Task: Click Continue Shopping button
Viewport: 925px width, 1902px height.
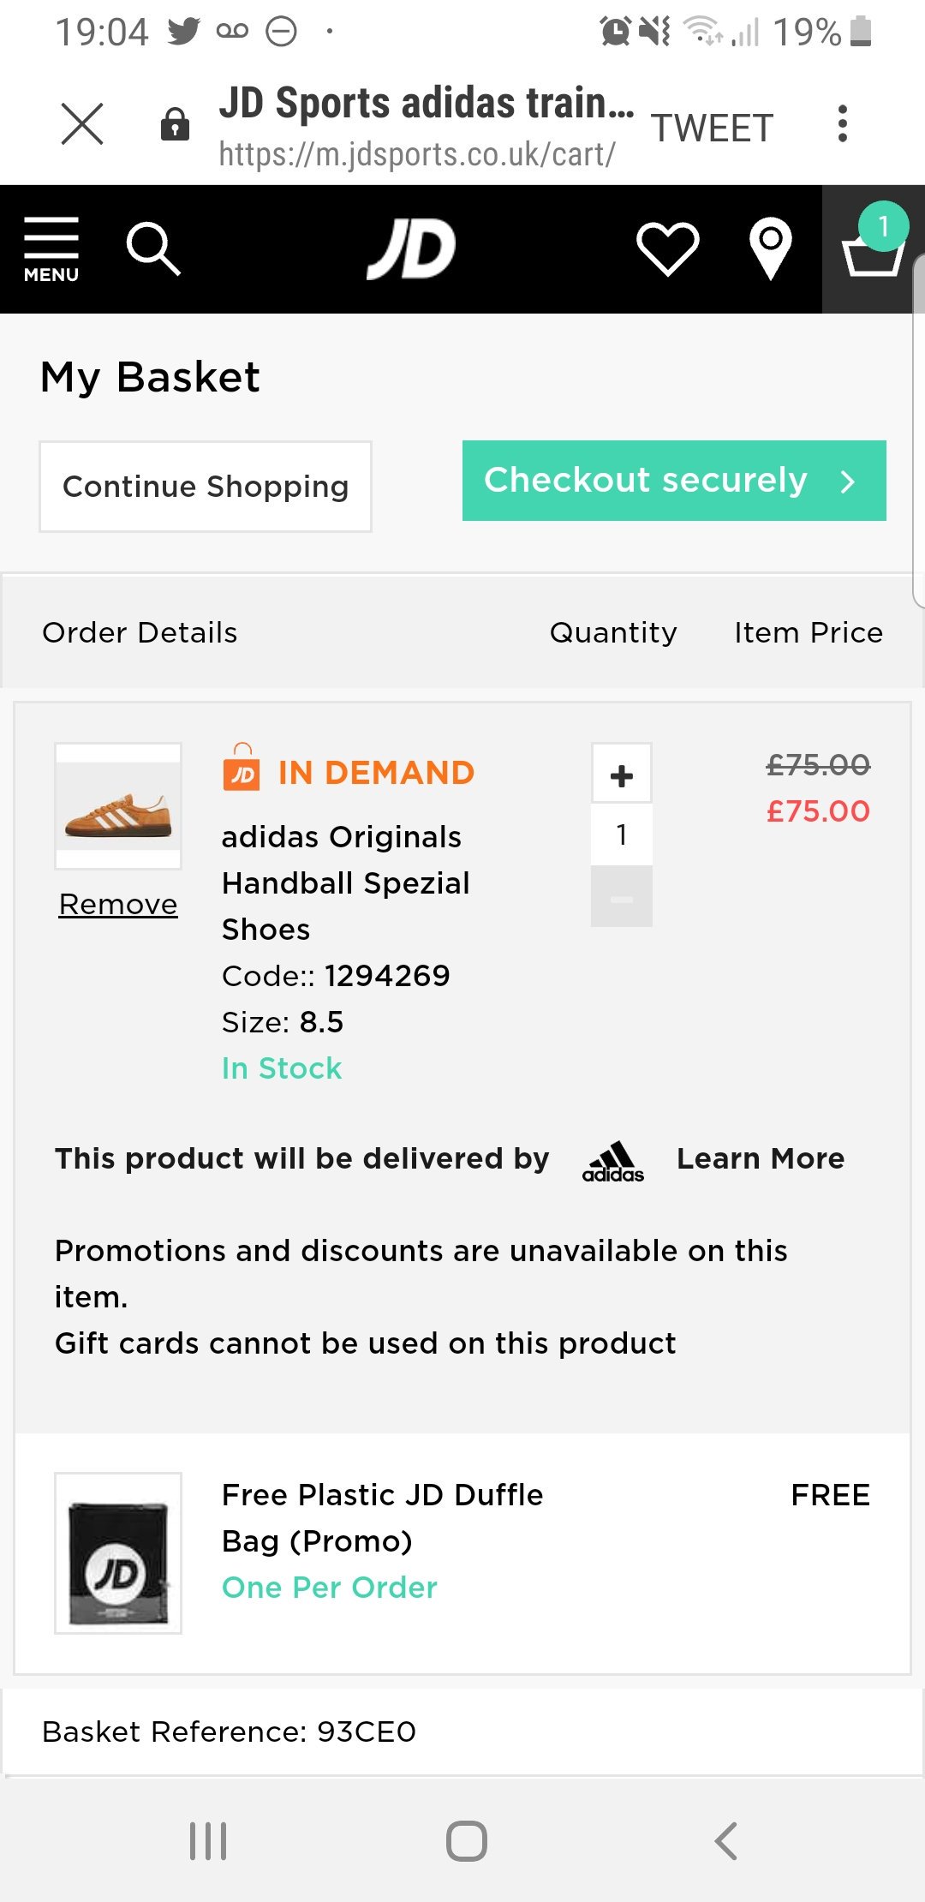Action: point(206,487)
